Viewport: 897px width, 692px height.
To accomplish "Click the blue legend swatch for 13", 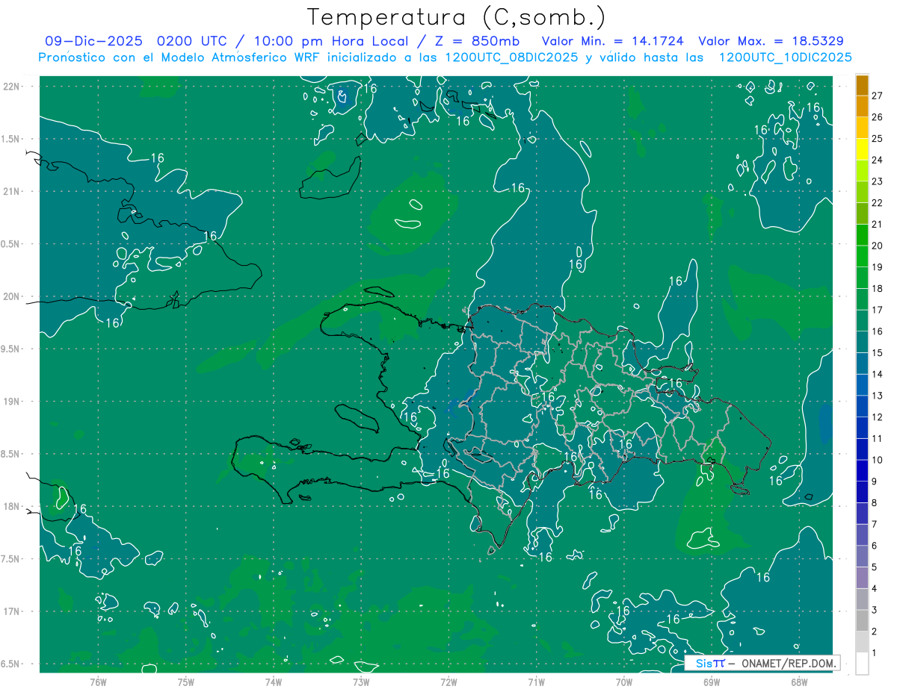I will pos(862,385).
